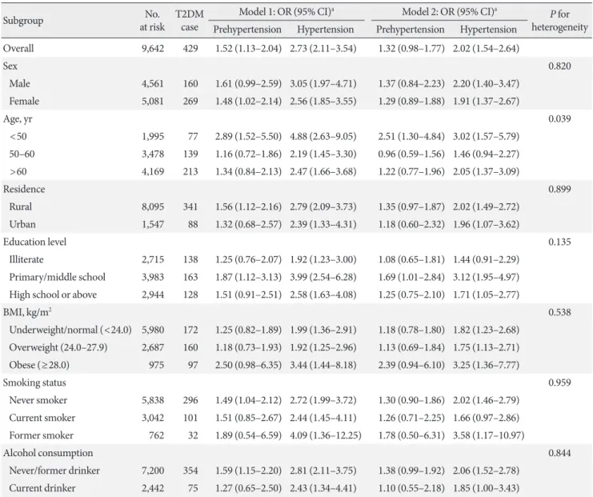Viewport: 593px width, 497px height.
Task: Click the 'P for heterogeneity' header
Action: (559, 21)
